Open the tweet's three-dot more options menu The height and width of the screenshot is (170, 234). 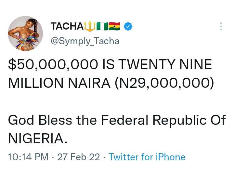click(x=221, y=26)
